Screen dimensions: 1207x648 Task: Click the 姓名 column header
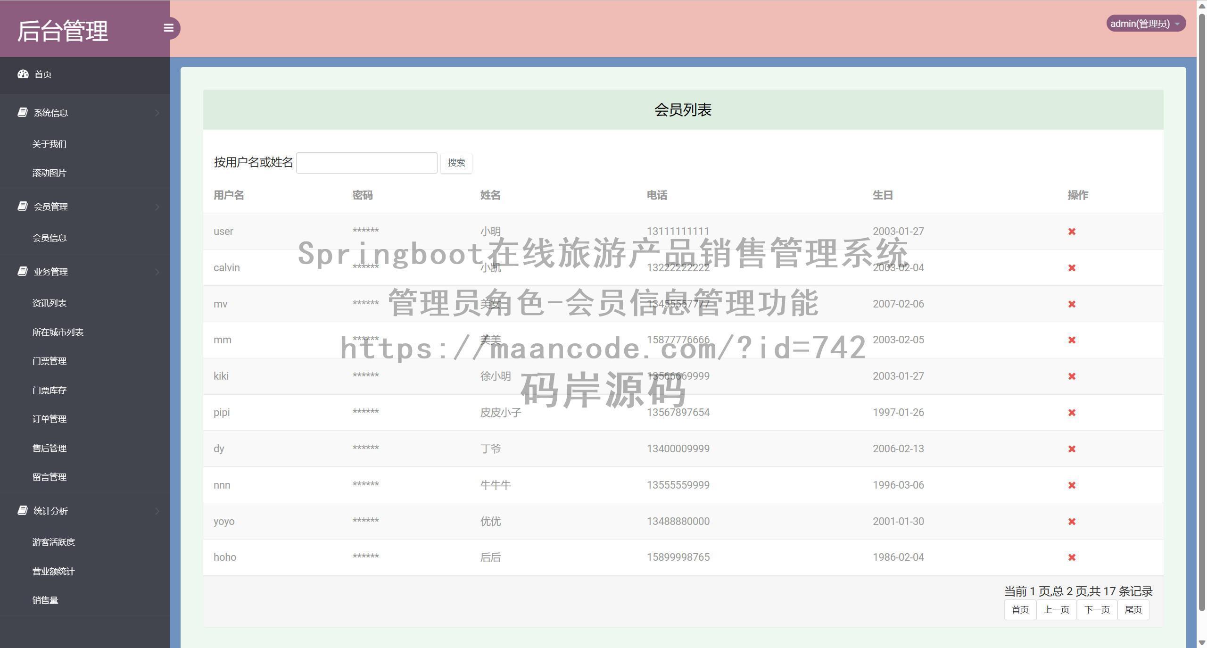click(x=490, y=195)
